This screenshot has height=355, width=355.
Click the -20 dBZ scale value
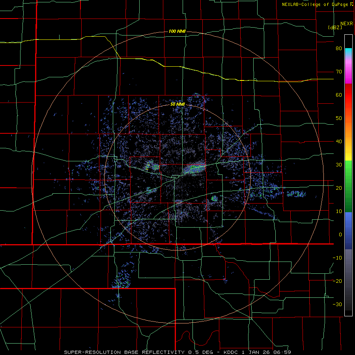click(x=337, y=281)
